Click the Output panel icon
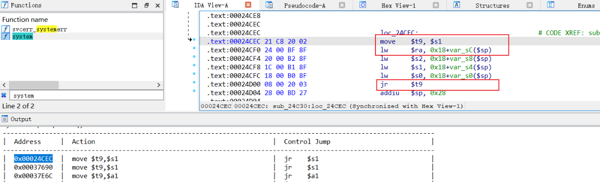Viewport: 600px width, 182px height. 4,119
